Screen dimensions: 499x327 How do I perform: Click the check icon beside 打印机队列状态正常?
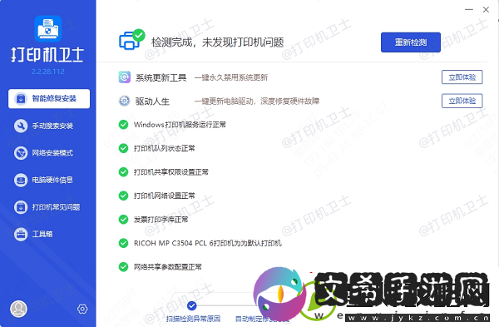[123, 148]
